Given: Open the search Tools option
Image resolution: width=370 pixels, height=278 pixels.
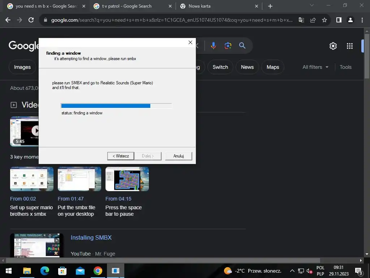Looking at the screenshot, I should tap(345, 67).
